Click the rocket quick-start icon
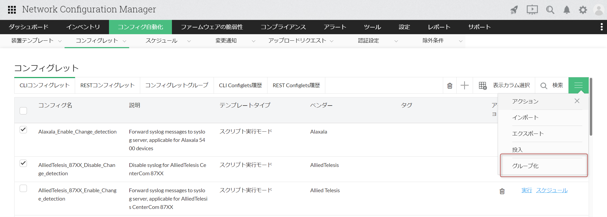The height and width of the screenshot is (217, 607). click(514, 10)
